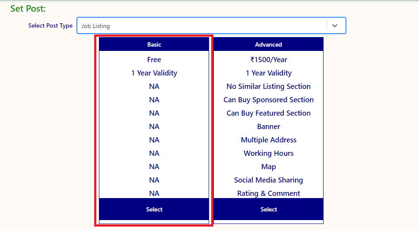
Task: Click the Advanced plan header
Action: (268, 44)
